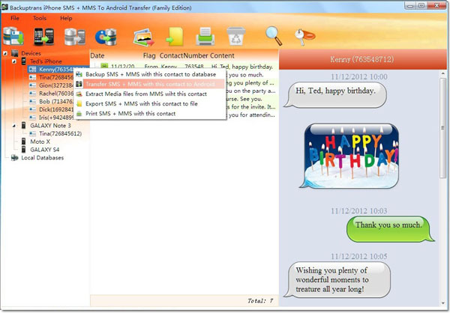450x313 pixels.
Task: Select the Iris contact entry
Action: point(56,118)
